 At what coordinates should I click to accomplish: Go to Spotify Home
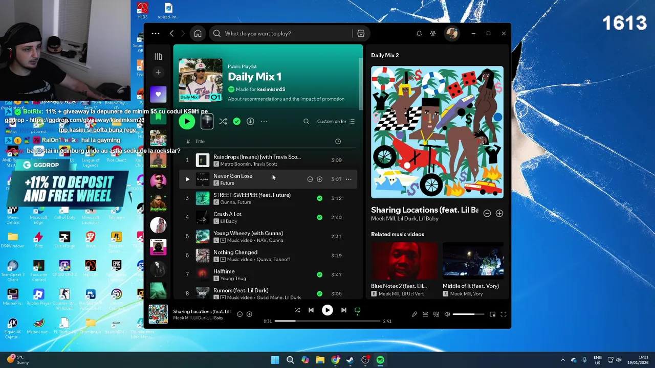tap(198, 33)
